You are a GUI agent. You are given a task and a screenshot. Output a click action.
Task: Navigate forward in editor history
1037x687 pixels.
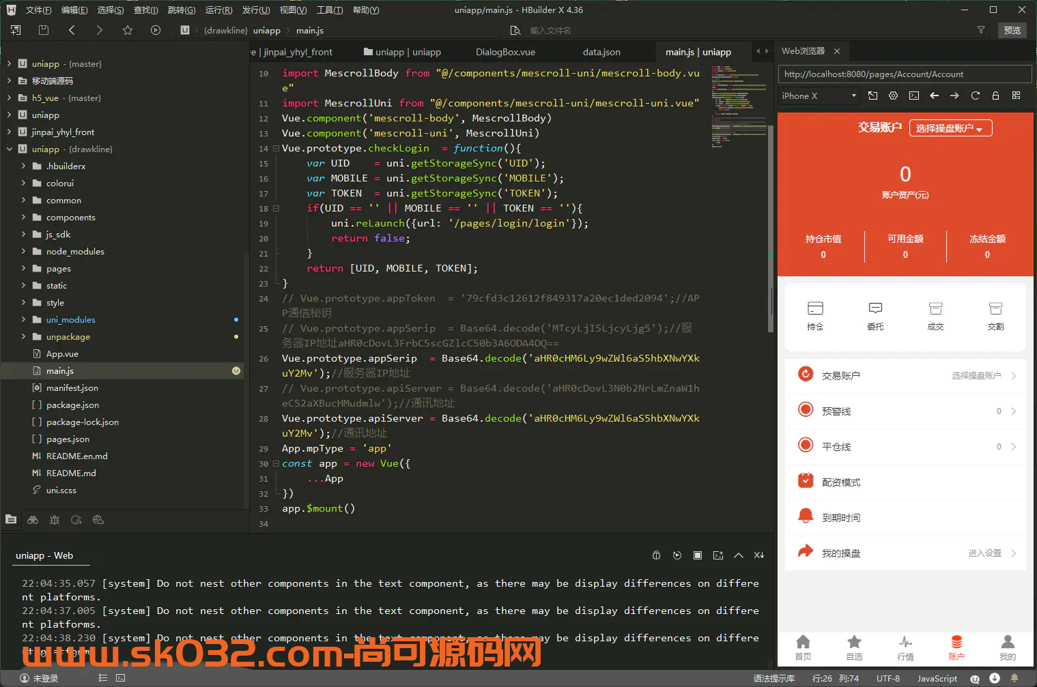pos(100,30)
